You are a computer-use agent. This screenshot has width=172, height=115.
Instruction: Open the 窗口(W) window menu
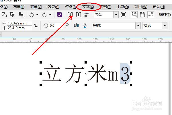[141, 7]
